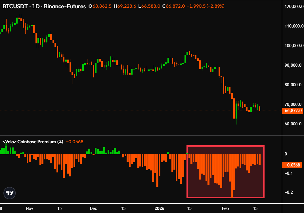Click the Binance-Futures exchange label
This screenshot has width=304, height=213.
click(x=65, y=7)
